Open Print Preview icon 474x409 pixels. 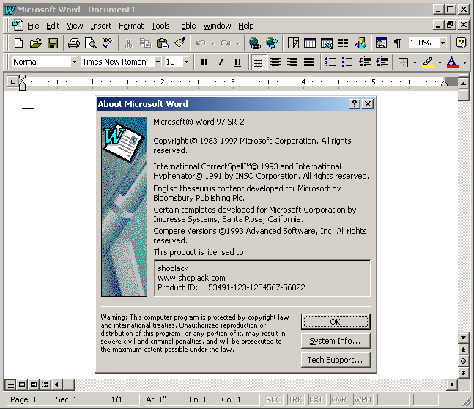(x=90, y=43)
